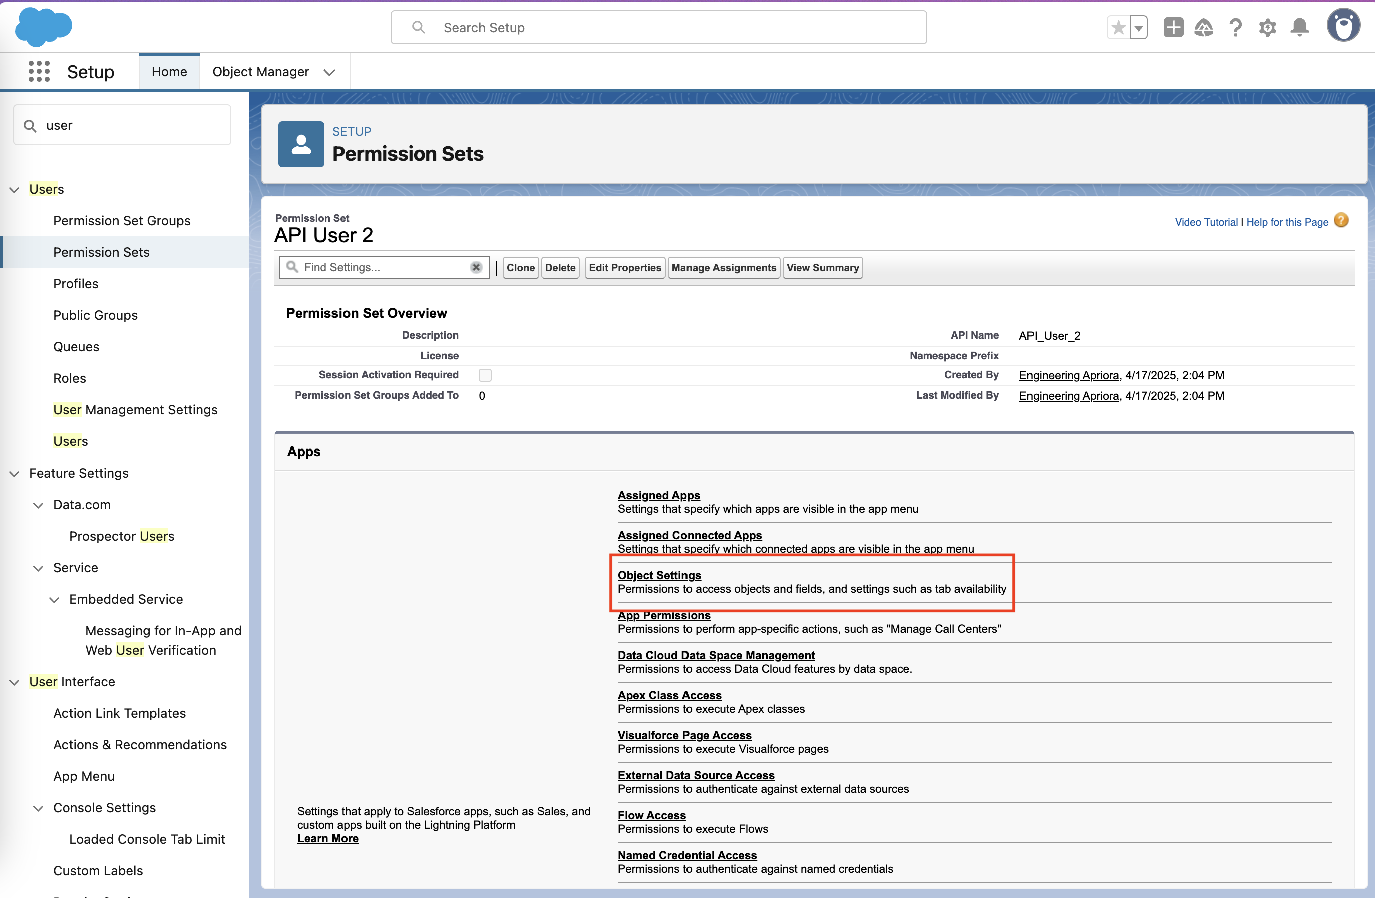The width and height of the screenshot is (1375, 898).
Task: Open the help question mark icon
Action: pos(1236,27)
